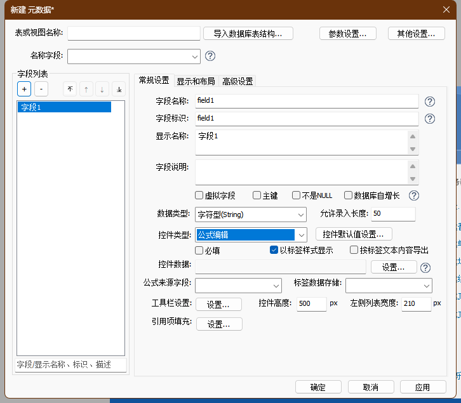The height and width of the screenshot is (403, 461).
Task: Click help icon beside 字段标识 input
Action: tap(430, 118)
